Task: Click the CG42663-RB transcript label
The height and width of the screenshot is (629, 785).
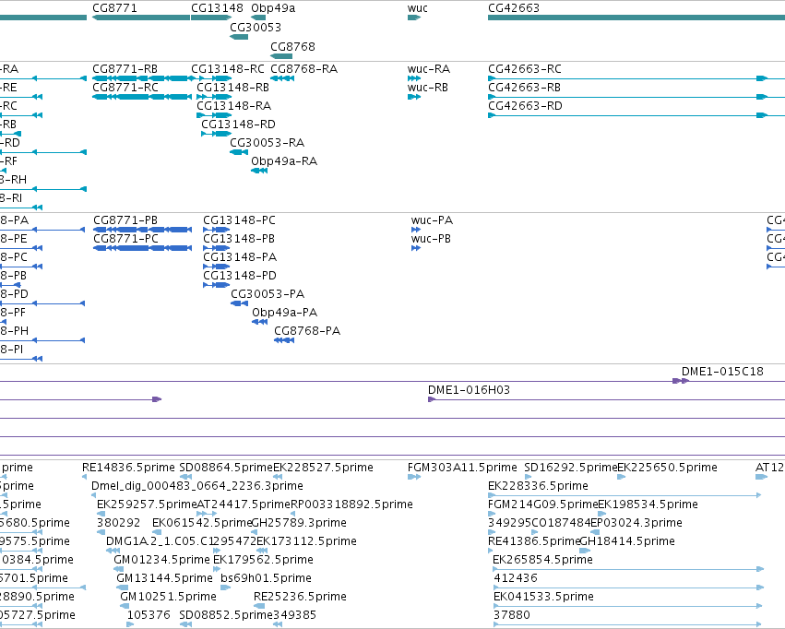Action: pos(524,87)
